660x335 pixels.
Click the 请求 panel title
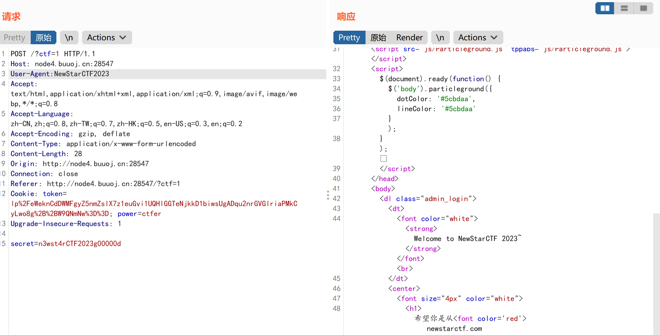[11, 16]
